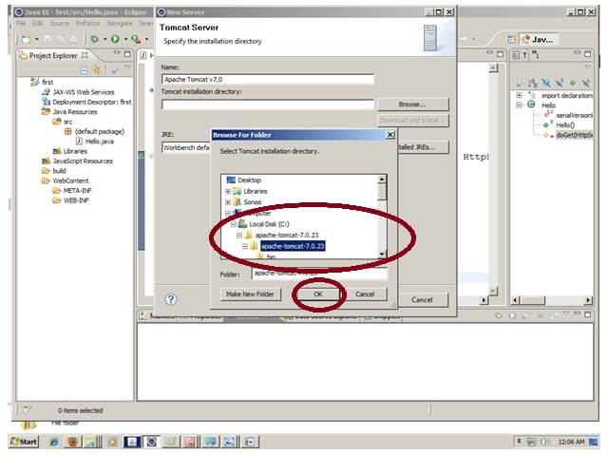Expand import declarations in Outline
The height and width of the screenshot is (455, 608).
[519, 95]
